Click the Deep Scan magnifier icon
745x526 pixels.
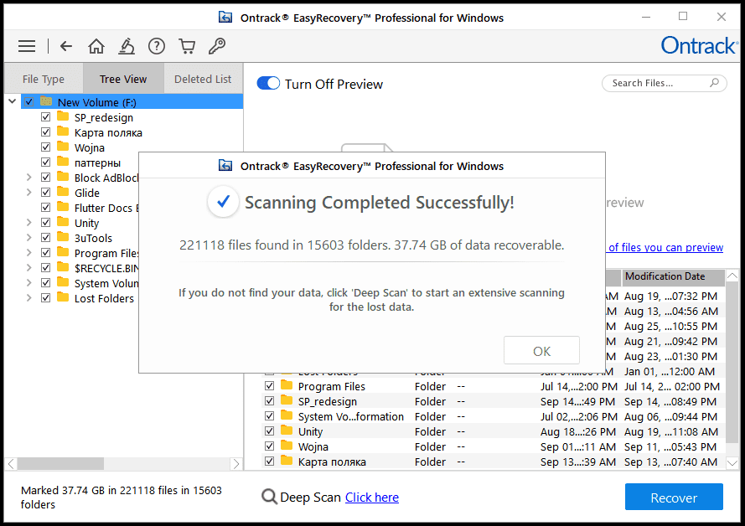point(269,498)
